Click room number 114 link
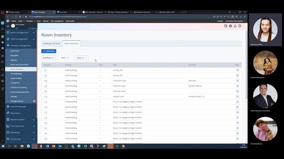Viewport: 284px width, 159px height. coord(45,107)
